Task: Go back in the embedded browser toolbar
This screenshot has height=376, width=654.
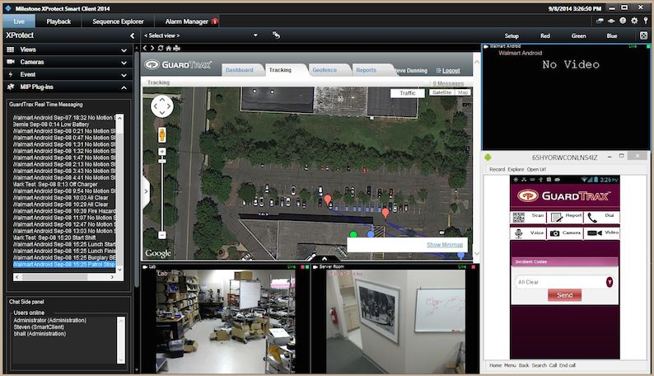Action: click(145, 48)
